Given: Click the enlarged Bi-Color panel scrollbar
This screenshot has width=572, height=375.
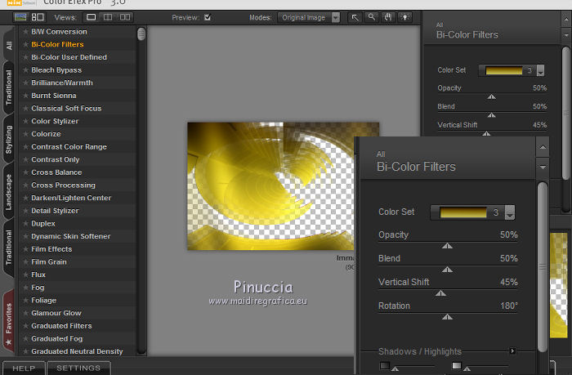Looking at the screenshot, I should pyautogui.click(x=543, y=267).
